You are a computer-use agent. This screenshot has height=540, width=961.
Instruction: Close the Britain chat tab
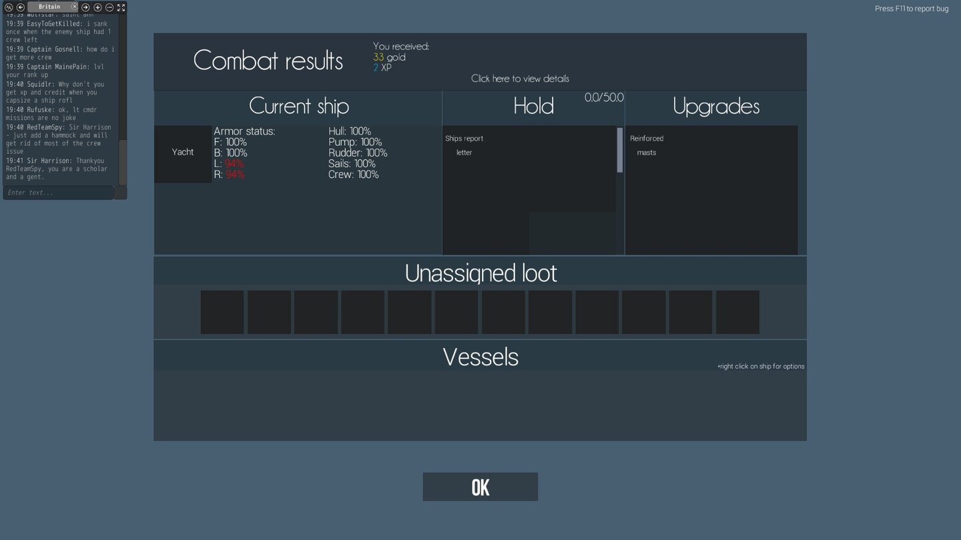coord(74,7)
